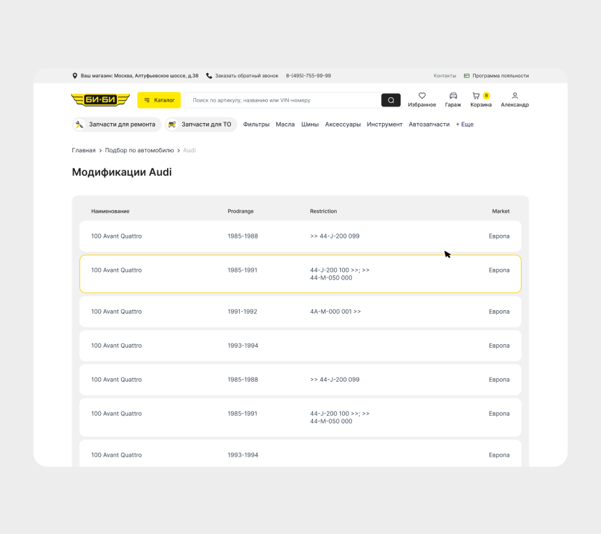The height and width of the screenshot is (534, 601).
Task: Click Подбор по автомобилю breadcrumb
Action: pos(139,150)
